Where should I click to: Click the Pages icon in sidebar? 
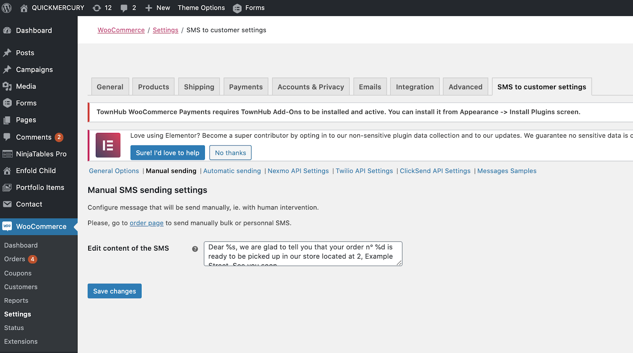pos(7,120)
